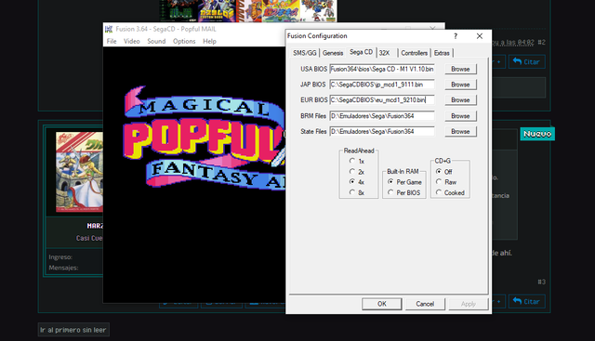This screenshot has height=341, width=595.
Task: Click the #2 post number link
Action: [541, 43]
